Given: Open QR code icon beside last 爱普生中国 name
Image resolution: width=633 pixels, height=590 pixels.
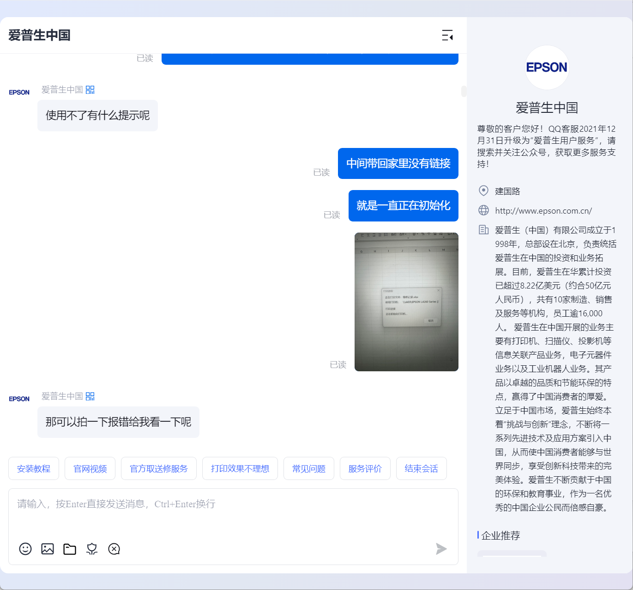Looking at the screenshot, I should [x=90, y=396].
